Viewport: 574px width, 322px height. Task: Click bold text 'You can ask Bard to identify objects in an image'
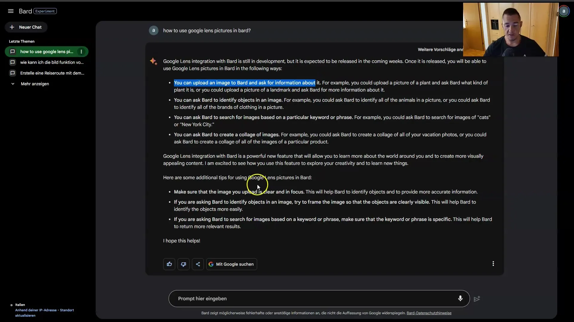[228, 100]
